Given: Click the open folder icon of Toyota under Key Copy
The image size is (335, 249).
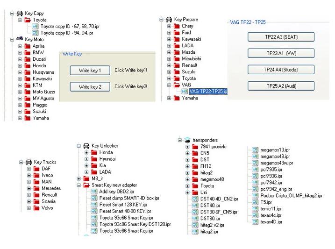Looking at the screenshot, I should tap(28, 20).
